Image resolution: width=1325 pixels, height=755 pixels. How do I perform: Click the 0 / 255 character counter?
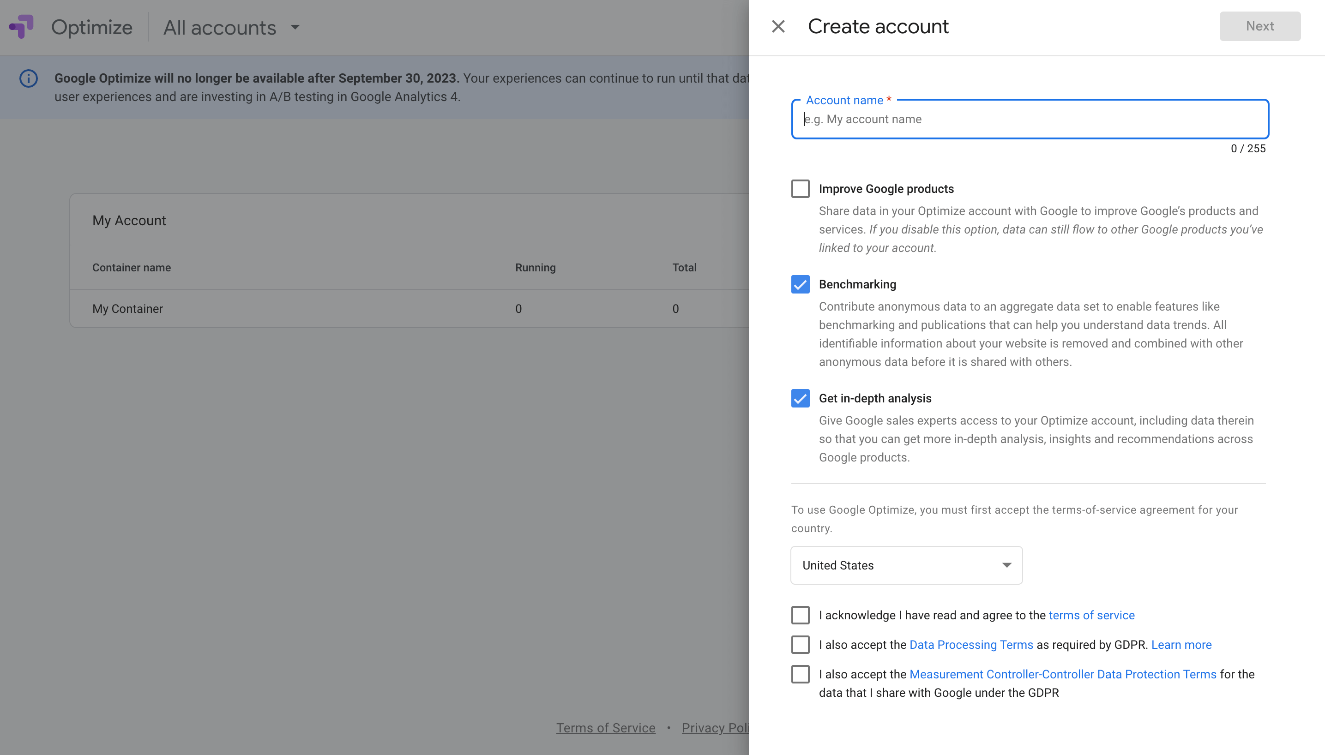[1248, 149]
